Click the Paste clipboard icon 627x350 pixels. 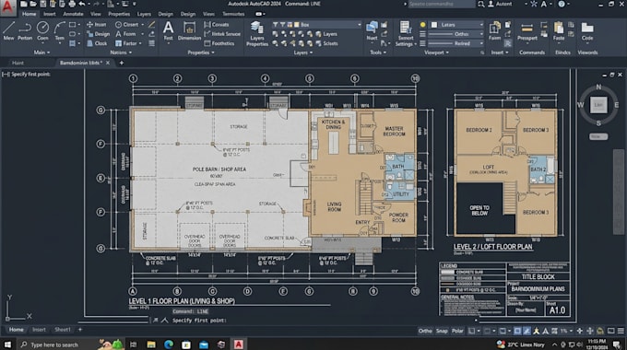[559, 30]
